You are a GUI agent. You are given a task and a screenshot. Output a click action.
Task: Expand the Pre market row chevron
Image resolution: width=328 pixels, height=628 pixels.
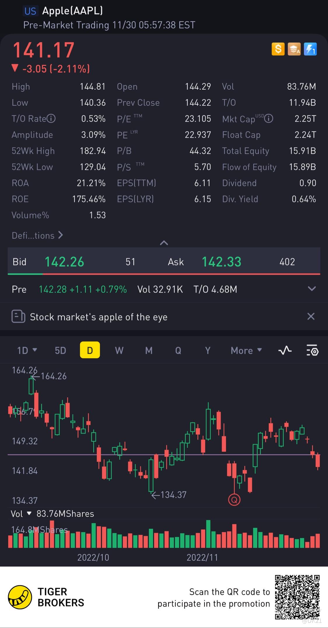[312, 289]
